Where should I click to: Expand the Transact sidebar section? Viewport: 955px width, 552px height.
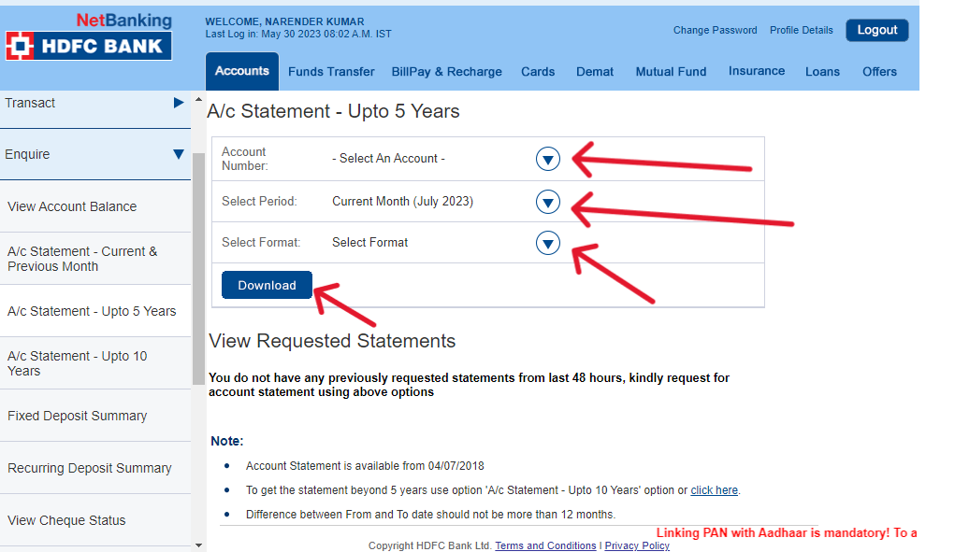pyautogui.click(x=95, y=104)
